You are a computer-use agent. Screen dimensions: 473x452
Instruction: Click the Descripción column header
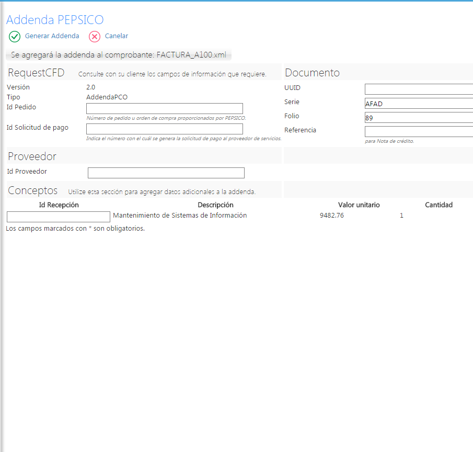point(215,205)
